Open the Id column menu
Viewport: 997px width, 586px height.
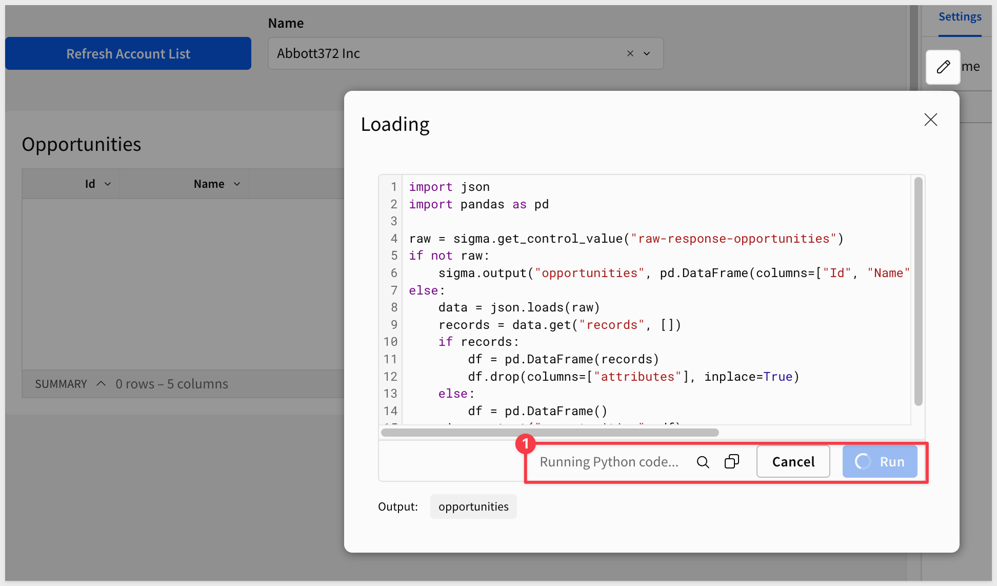pos(108,184)
